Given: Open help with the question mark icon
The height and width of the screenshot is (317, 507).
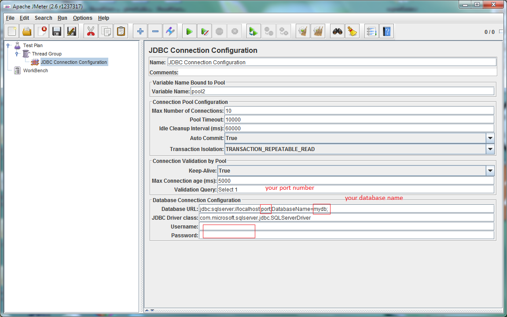Looking at the screenshot, I should [x=387, y=31].
